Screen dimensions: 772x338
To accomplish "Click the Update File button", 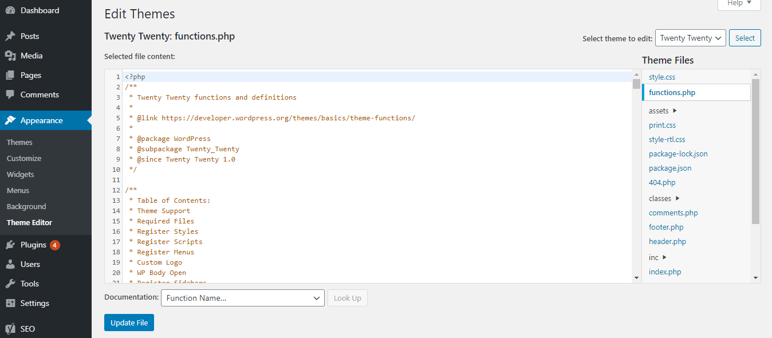I will tap(129, 323).
